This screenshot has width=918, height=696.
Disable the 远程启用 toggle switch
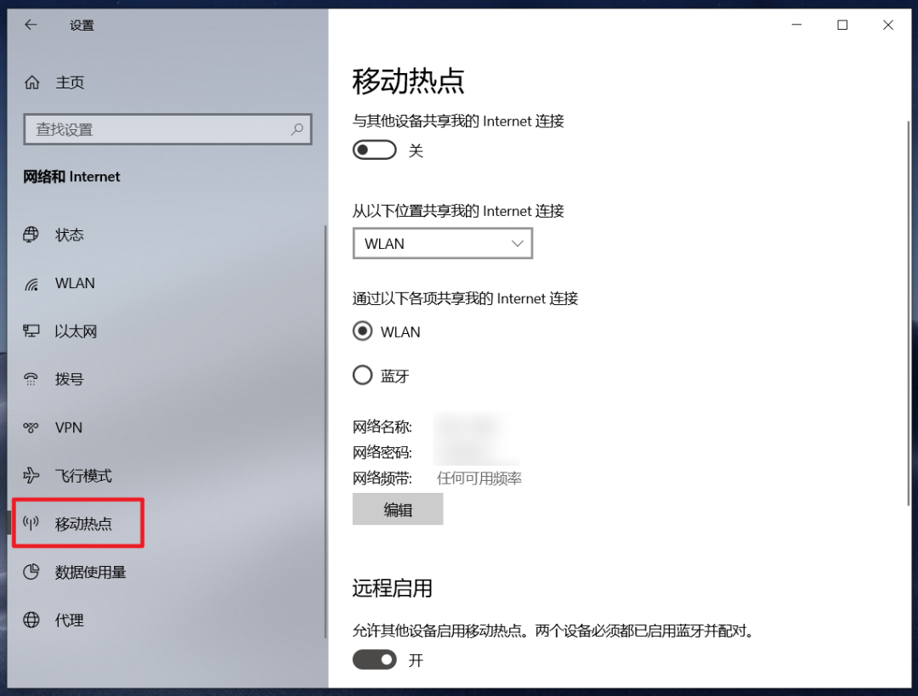[374, 659]
